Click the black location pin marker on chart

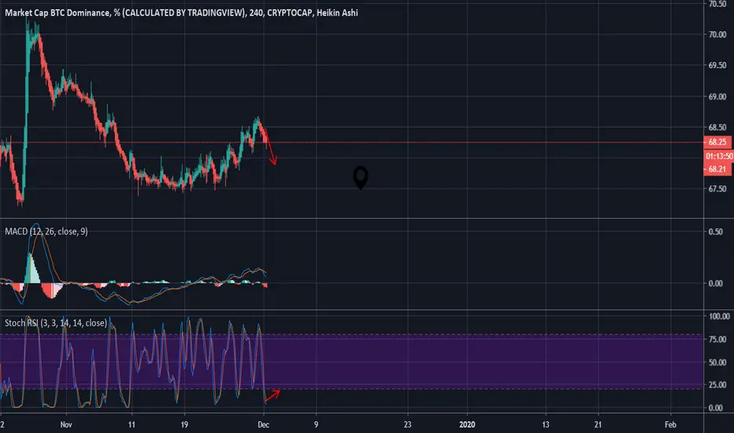click(x=361, y=178)
